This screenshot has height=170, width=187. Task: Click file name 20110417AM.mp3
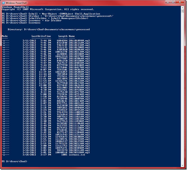79,67
